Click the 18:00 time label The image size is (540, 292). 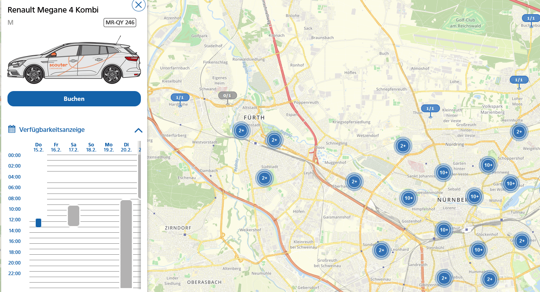click(15, 252)
